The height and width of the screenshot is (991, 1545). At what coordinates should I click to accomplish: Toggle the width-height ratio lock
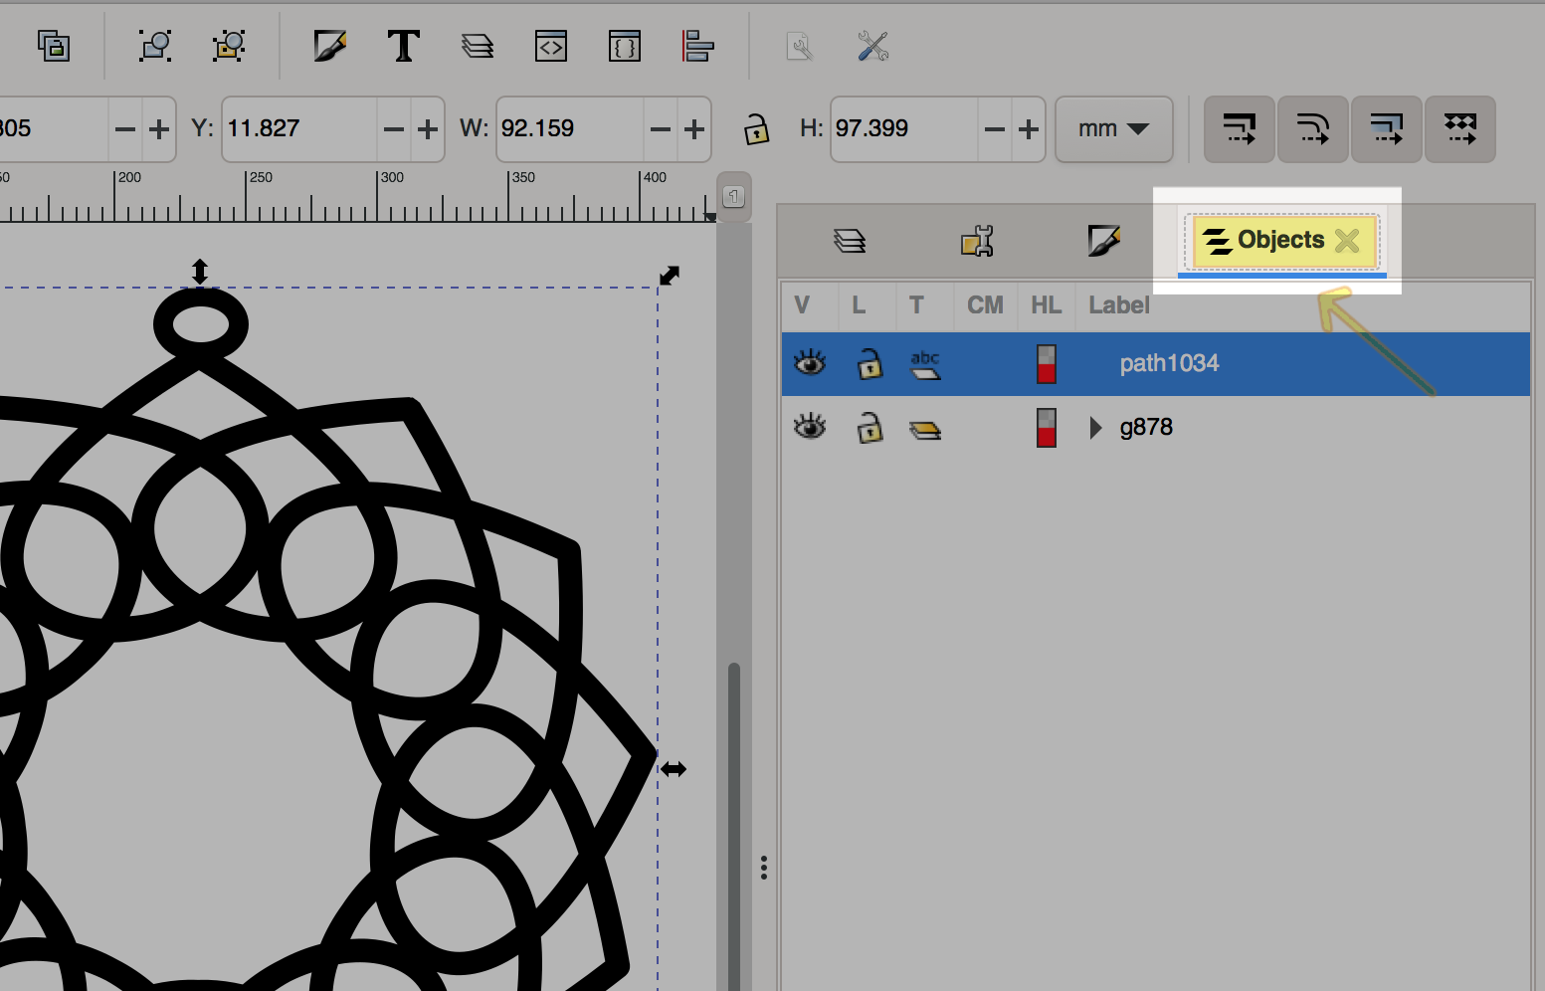[756, 129]
